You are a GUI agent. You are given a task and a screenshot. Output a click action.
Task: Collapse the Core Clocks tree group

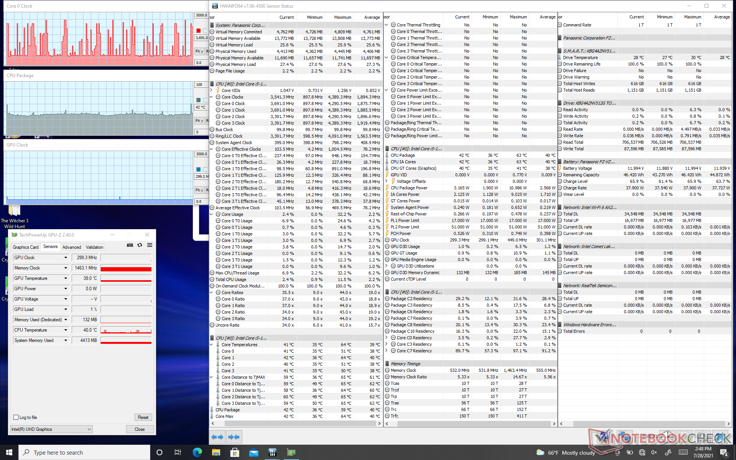212,97
